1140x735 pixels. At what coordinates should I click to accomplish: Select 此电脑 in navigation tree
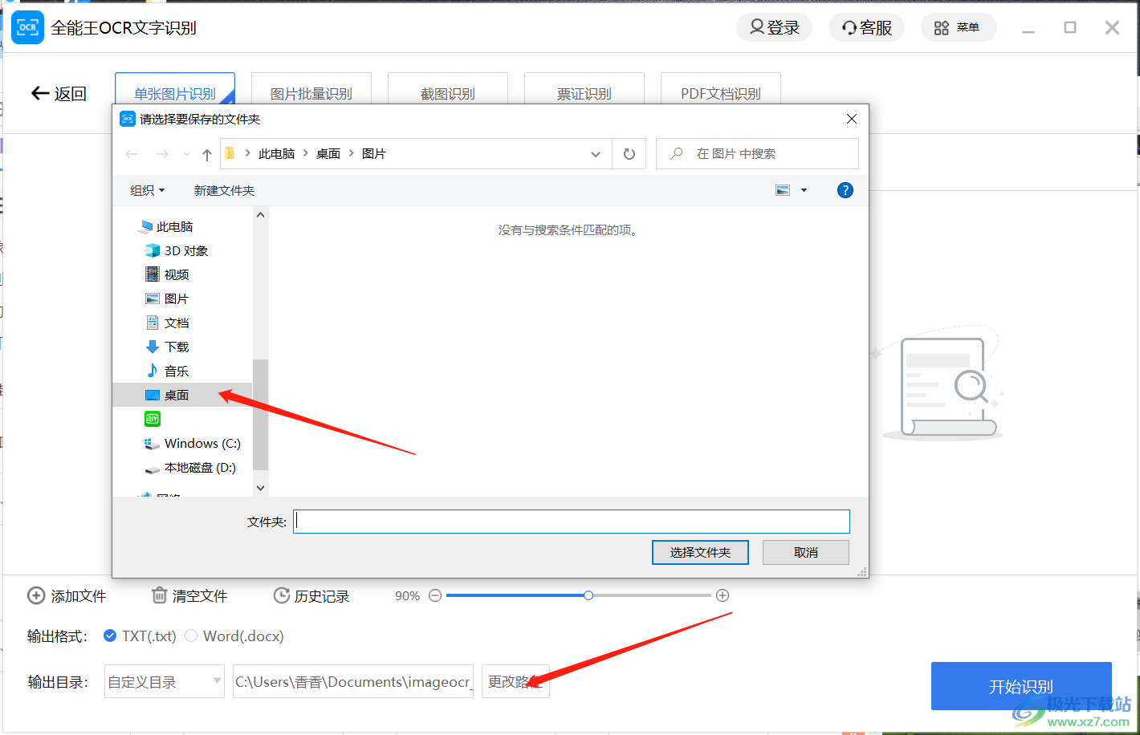pos(174,227)
